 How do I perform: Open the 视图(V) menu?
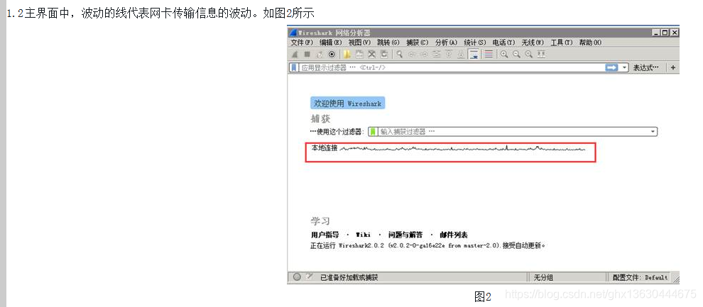[x=359, y=43]
